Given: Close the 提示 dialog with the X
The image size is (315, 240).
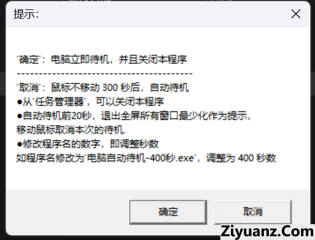Looking at the screenshot, I should tap(296, 14).
